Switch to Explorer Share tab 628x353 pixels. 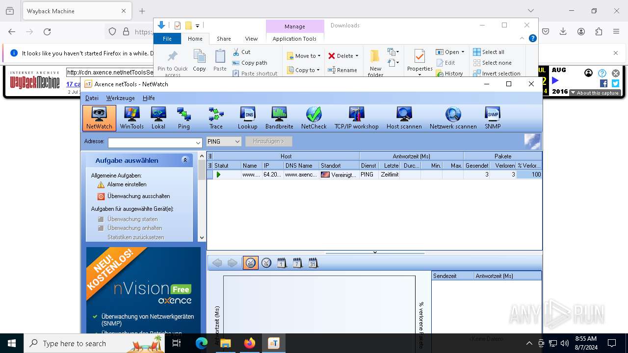click(x=224, y=39)
